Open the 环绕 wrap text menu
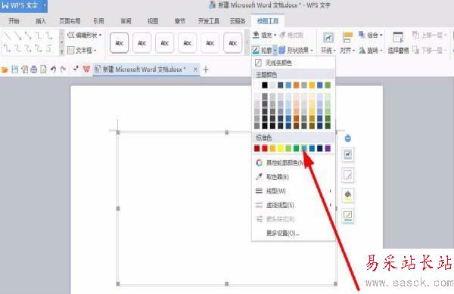Viewport: 454px width, 294px height. point(328,43)
